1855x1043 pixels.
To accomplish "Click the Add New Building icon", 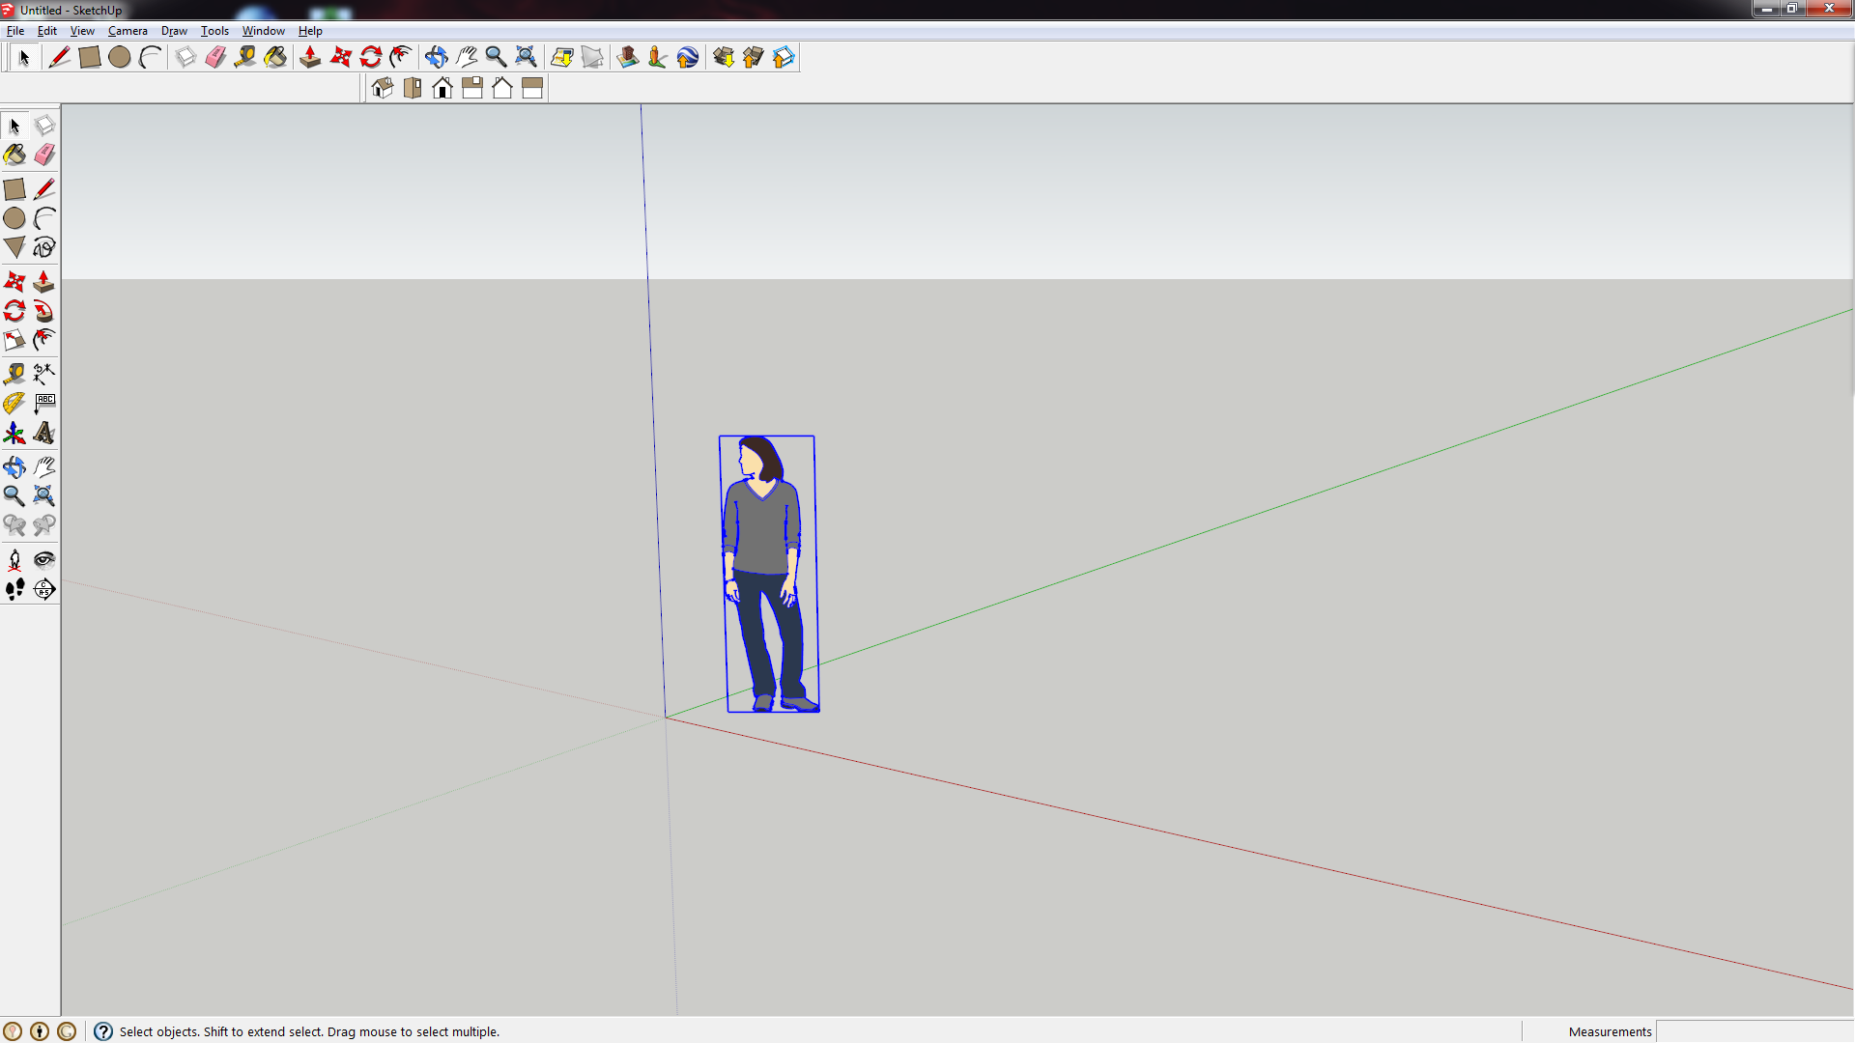I will tap(627, 58).
